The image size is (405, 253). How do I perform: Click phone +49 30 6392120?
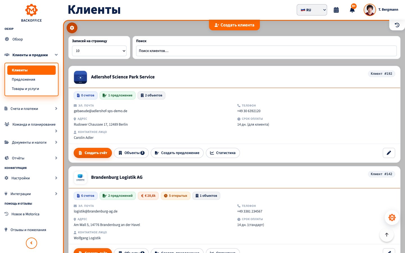point(249,111)
